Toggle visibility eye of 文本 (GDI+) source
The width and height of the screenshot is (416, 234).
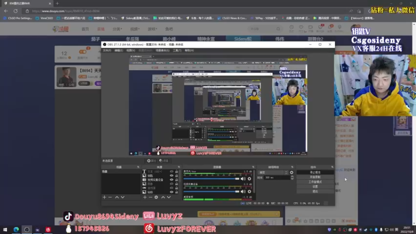tap(172, 172)
